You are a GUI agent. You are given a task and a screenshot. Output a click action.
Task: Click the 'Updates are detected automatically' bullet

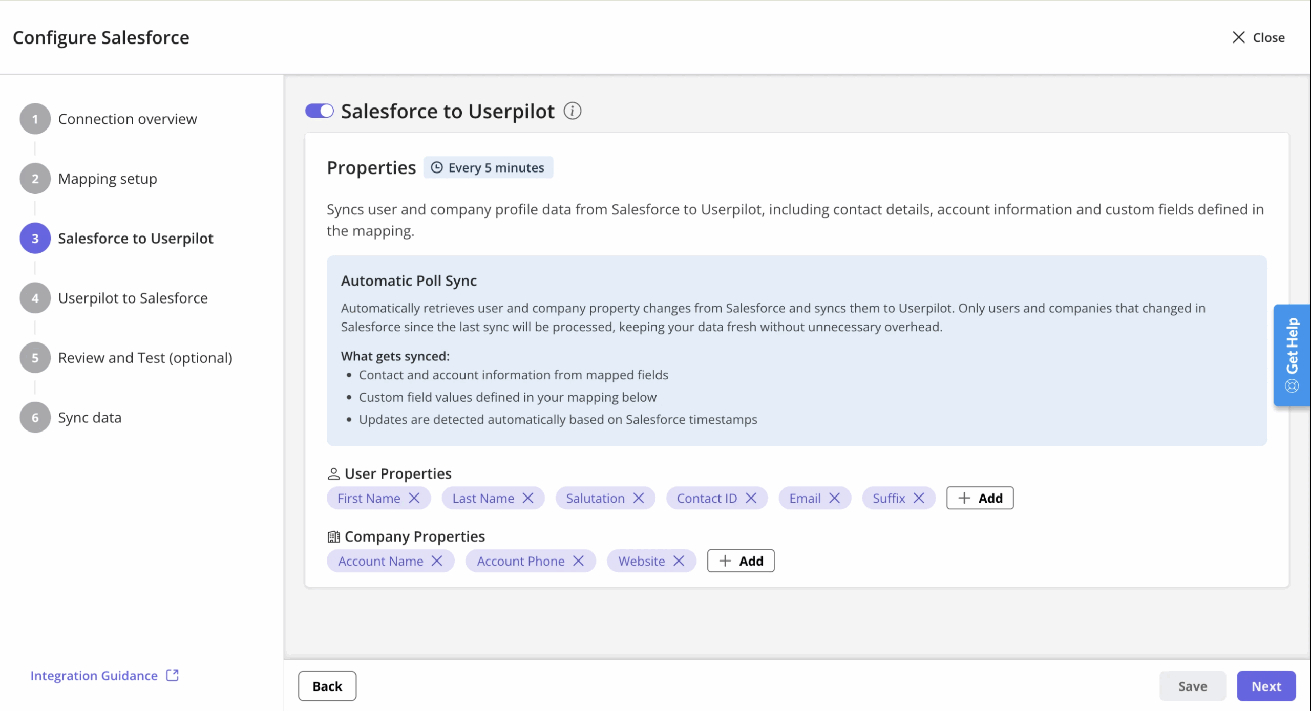tap(558, 420)
